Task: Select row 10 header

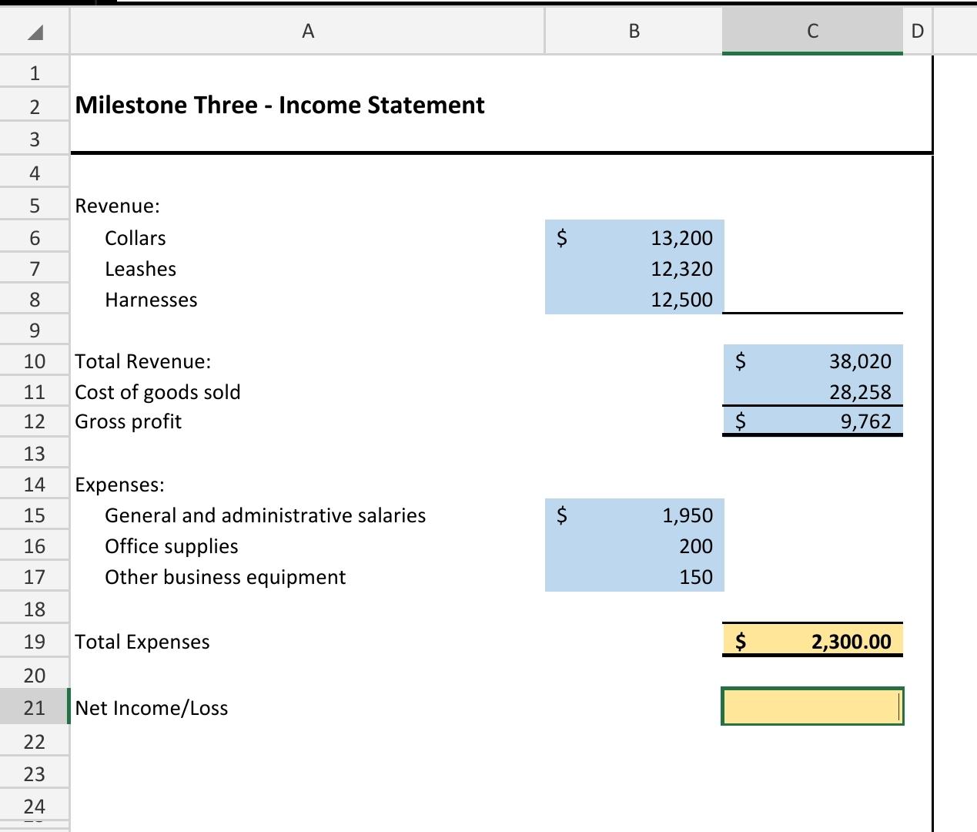Action: [34, 361]
